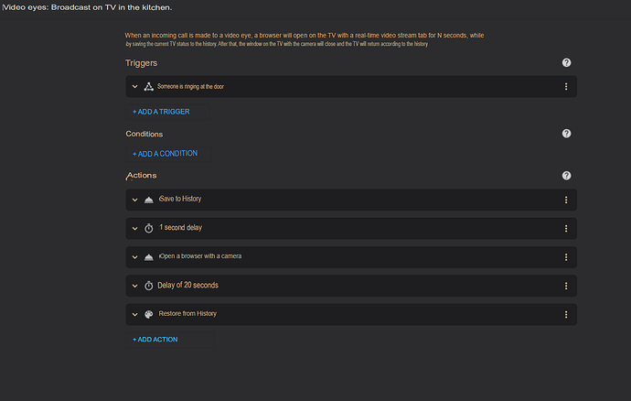
Task: Click the palette icon on Restore from History
Action: (x=148, y=314)
